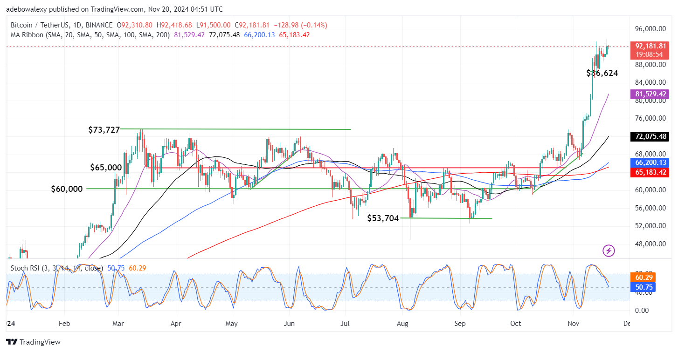This screenshot has height=352, width=678.
Task: Click the $73,727 resistance annotation
Action: (104, 130)
